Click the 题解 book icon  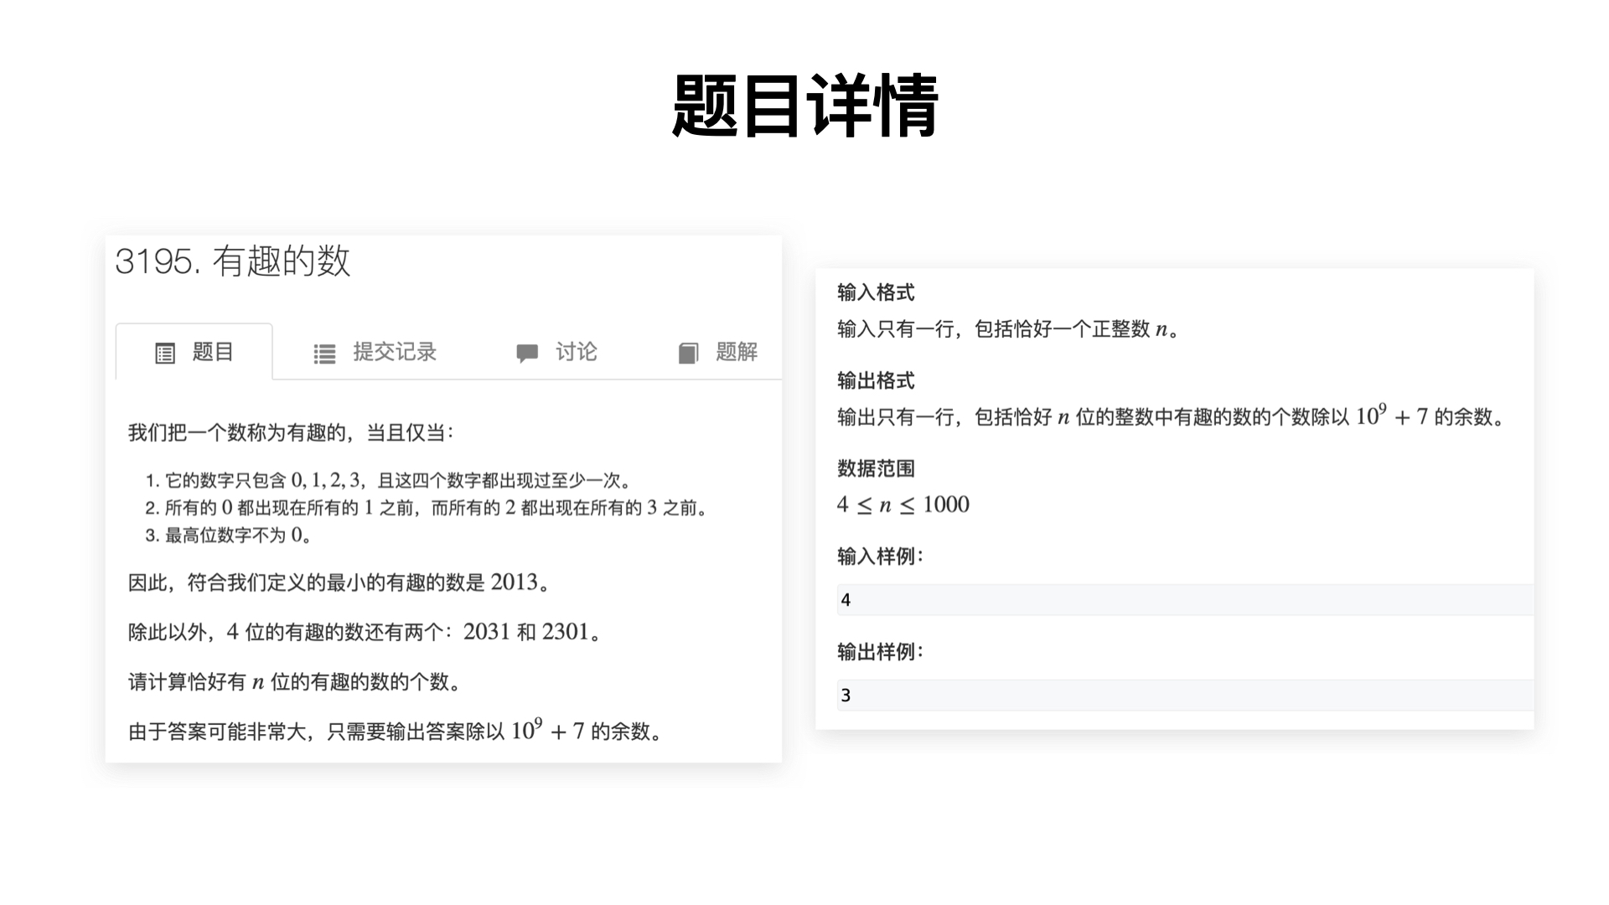tap(688, 354)
